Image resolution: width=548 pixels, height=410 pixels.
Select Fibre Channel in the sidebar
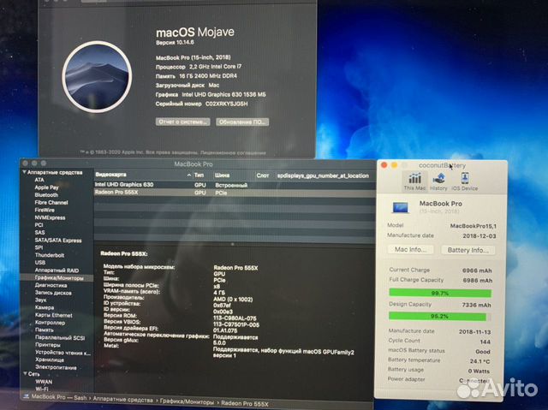(x=51, y=203)
